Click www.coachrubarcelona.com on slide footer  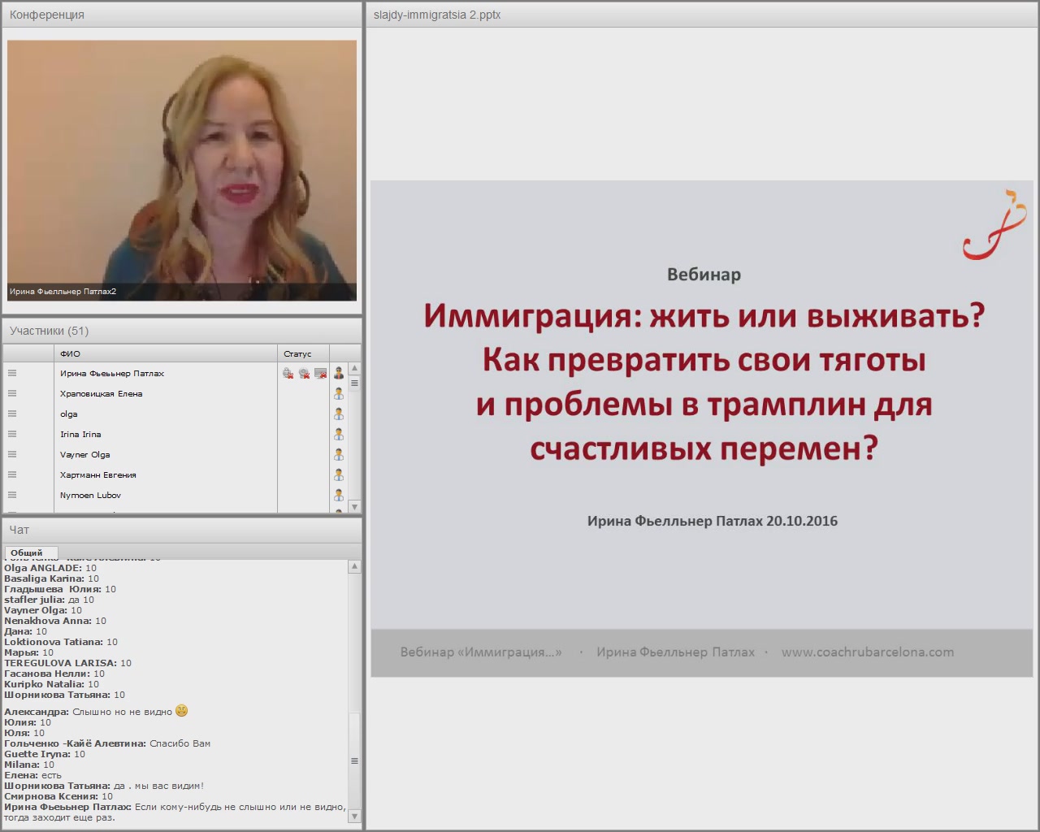click(868, 652)
